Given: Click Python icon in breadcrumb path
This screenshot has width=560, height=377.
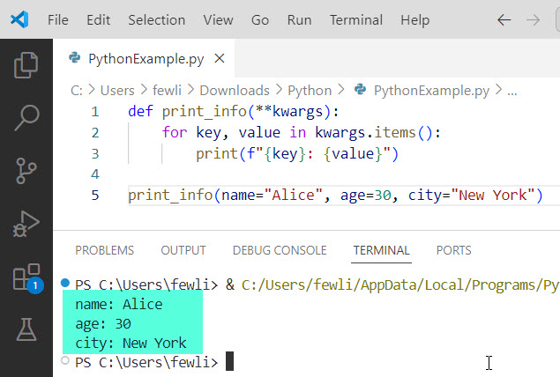Looking at the screenshot, I should 360,90.
